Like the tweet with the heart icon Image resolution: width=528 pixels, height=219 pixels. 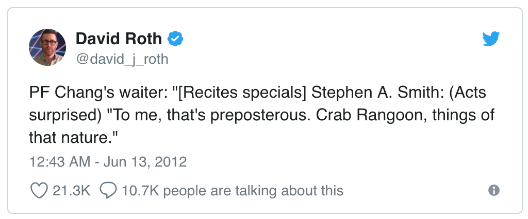(x=40, y=191)
